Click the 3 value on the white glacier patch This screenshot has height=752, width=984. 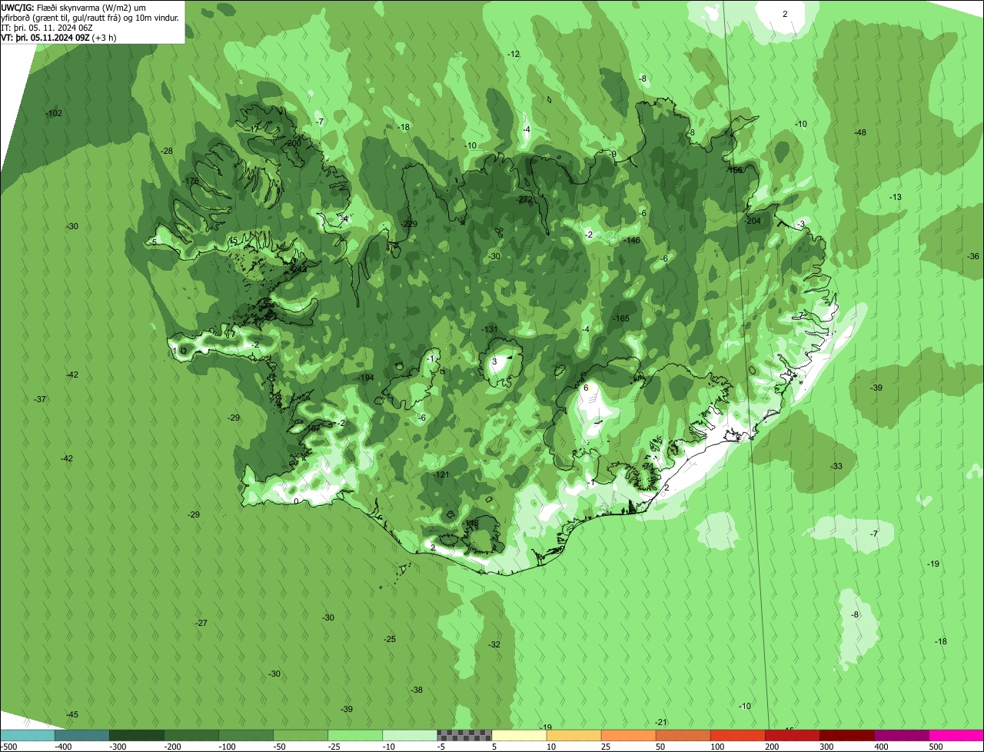coord(494,361)
